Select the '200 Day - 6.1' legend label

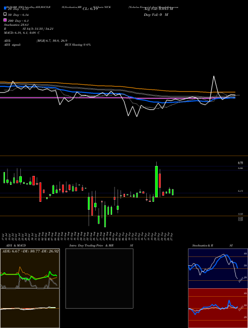18,21
